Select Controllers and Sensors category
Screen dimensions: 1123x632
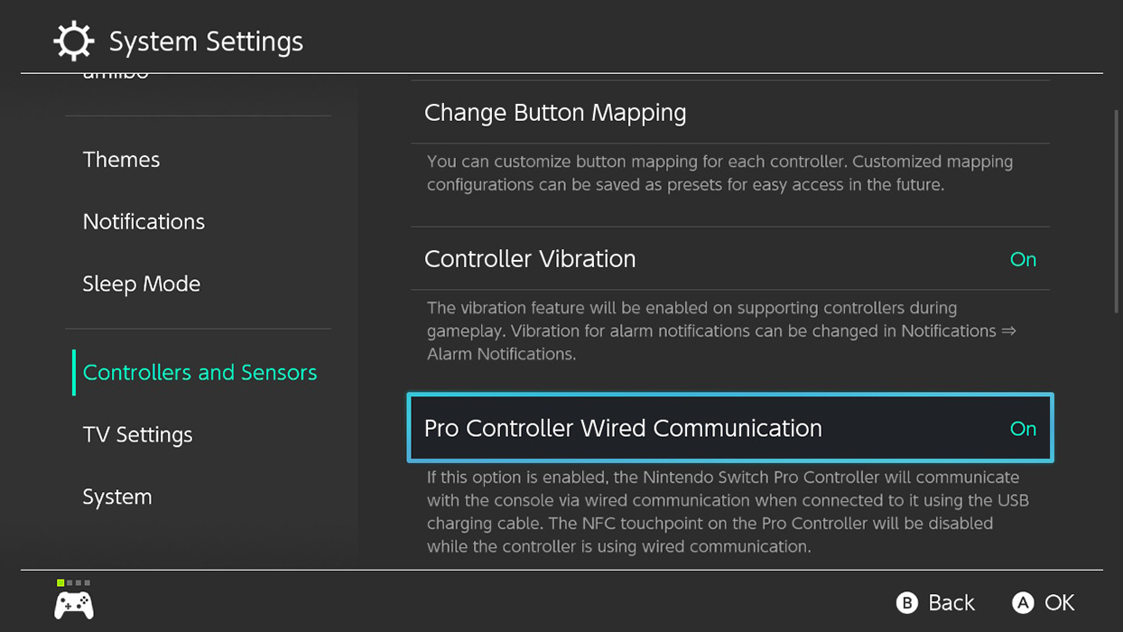pyautogui.click(x=200, y=373)
